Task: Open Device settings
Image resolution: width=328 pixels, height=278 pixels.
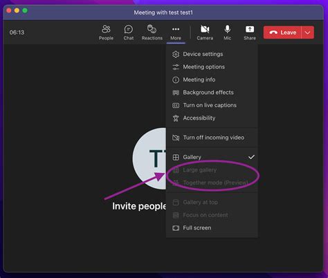Action: [x=212, y=54]
